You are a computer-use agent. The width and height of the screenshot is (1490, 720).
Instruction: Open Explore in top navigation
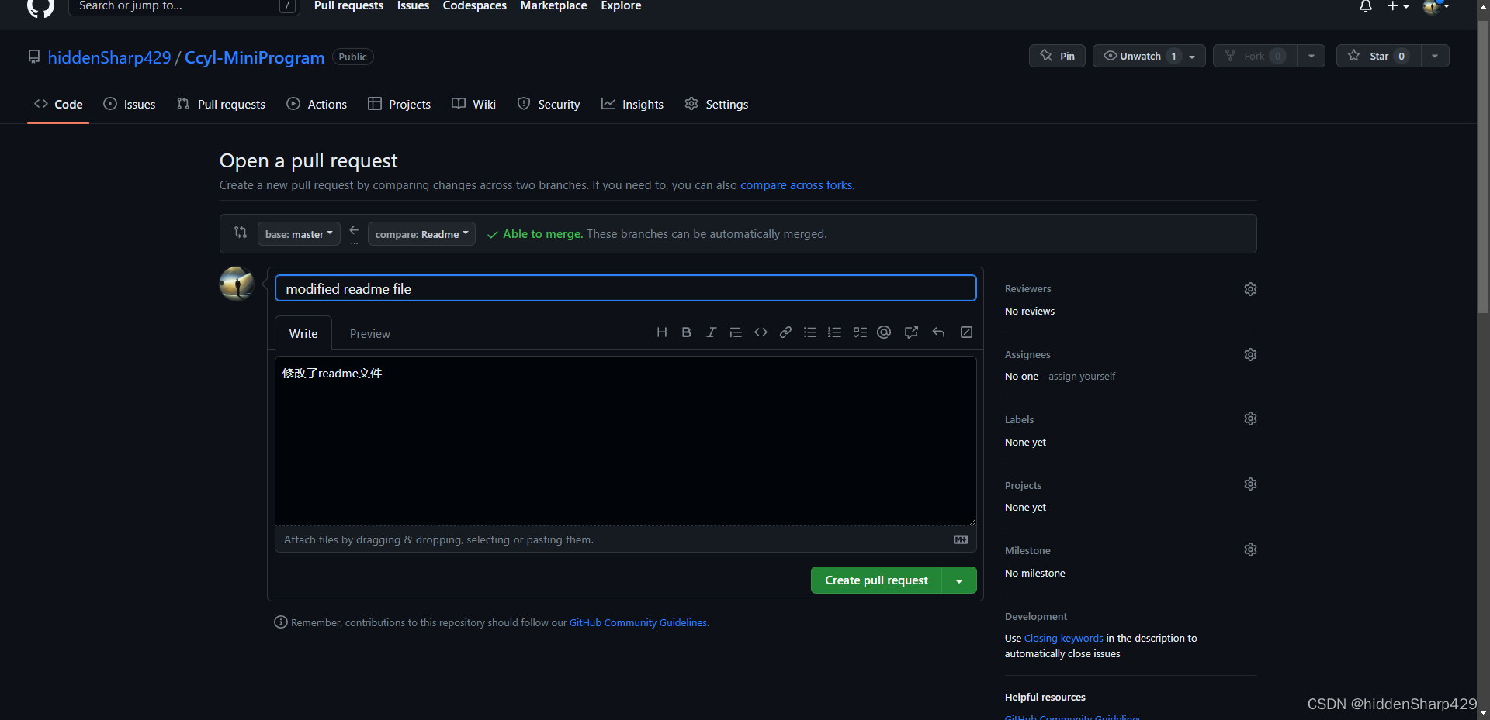point(621,6)
